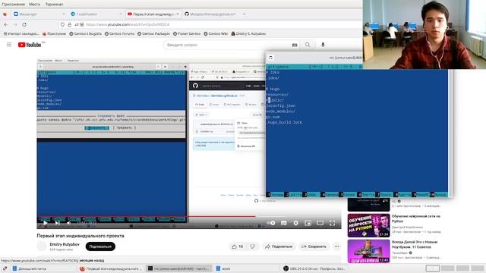486x273 pixels.
Task: Skip to the next video
Action: [58, 223]
